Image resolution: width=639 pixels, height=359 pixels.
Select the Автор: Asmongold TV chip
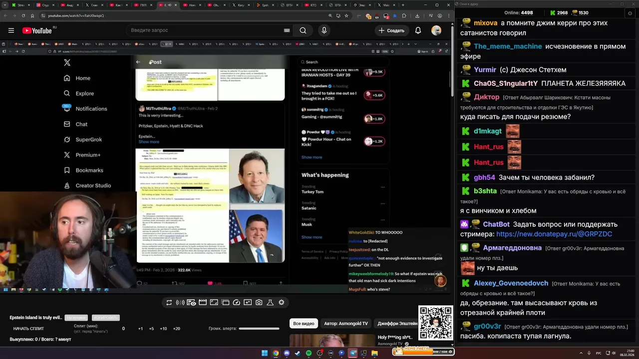[x=346, y=324]
